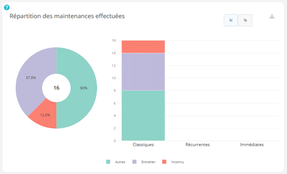Click the Immédiates axis label
This screenshot has width=287, height=174.
[x=252, y=145]
